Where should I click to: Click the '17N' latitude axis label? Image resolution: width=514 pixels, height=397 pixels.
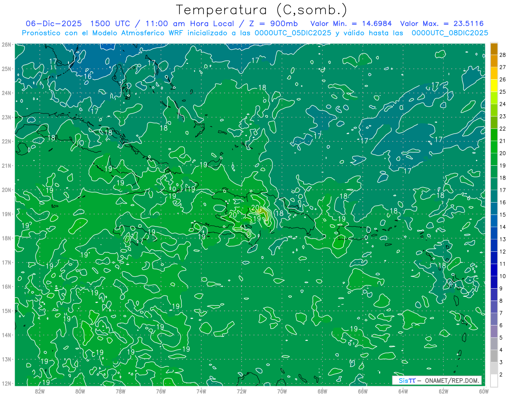point(6,262)
